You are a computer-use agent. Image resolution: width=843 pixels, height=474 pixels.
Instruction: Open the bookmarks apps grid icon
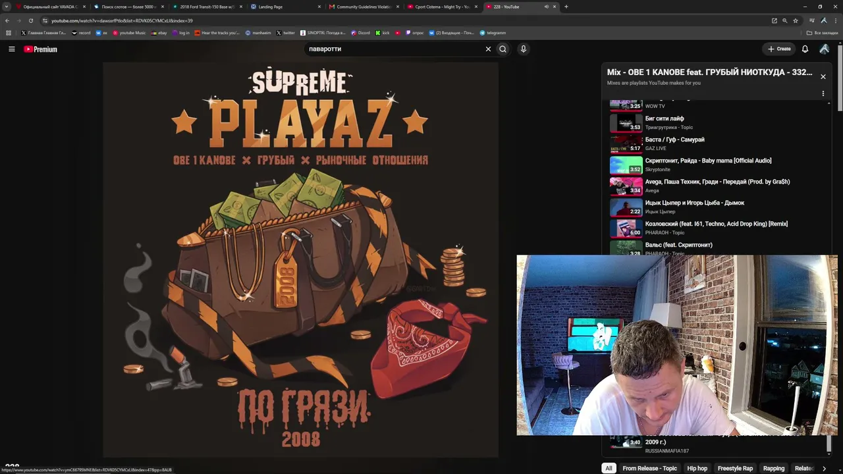(x=8, y=32)
